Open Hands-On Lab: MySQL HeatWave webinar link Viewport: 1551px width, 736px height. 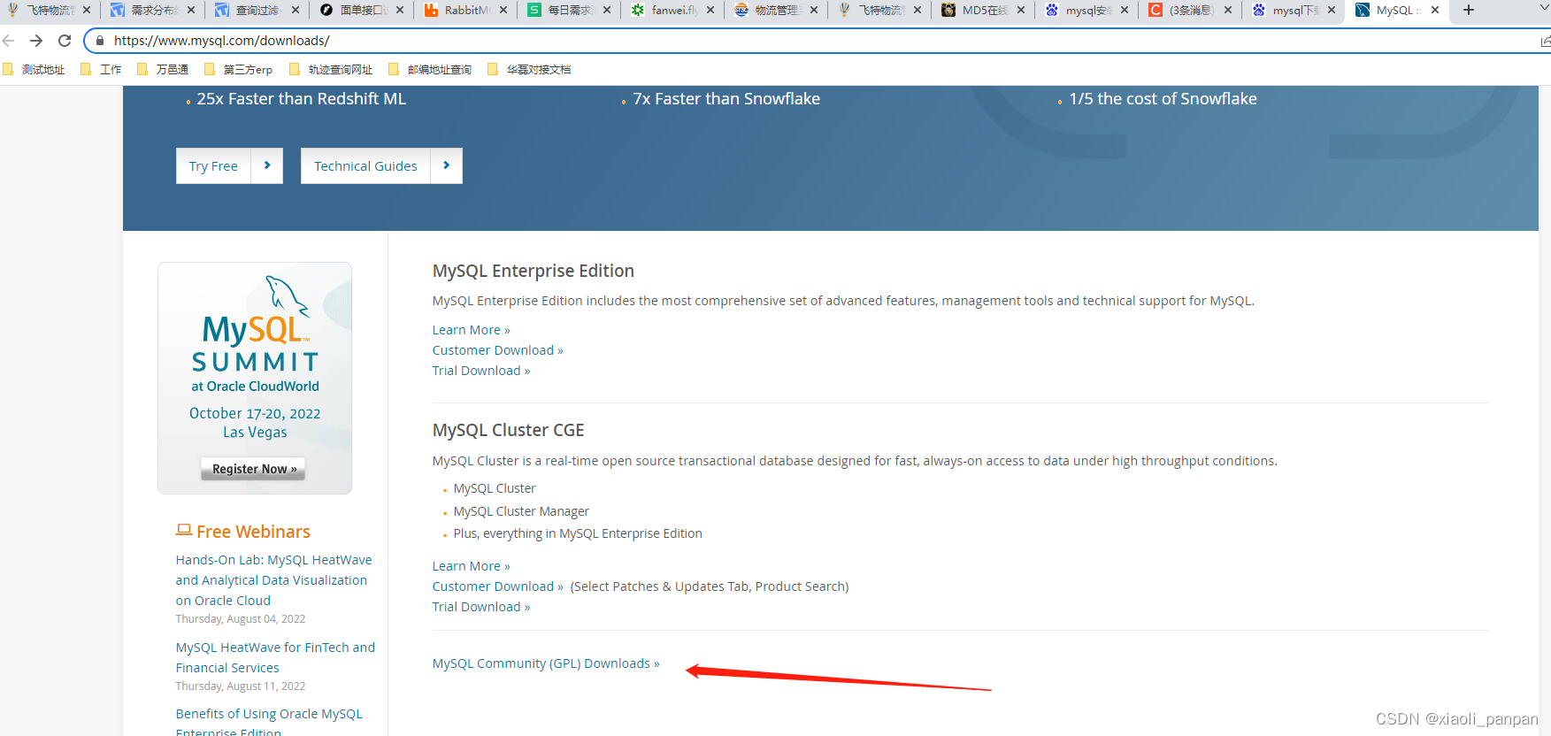tap(273, 580)
